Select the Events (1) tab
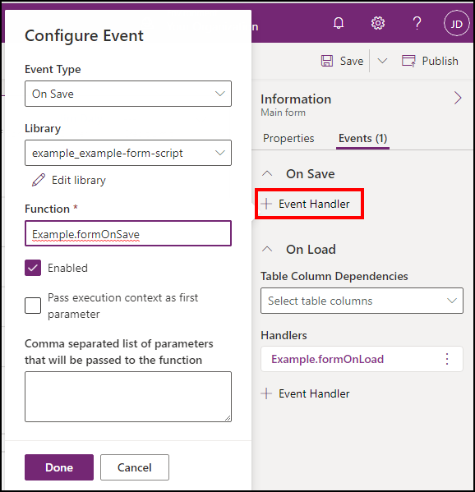Screen dimensions: 475x492 [x=362, y=138]
